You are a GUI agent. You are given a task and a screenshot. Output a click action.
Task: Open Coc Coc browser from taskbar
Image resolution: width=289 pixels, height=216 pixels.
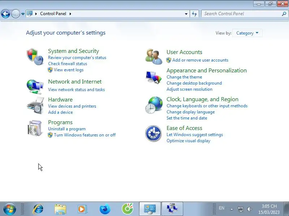(128, 209)
